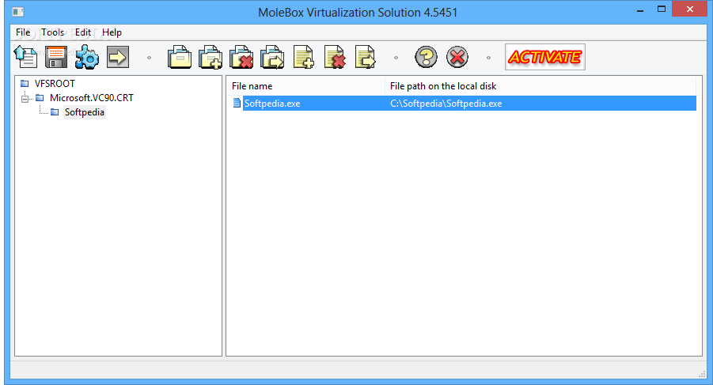The width and height of the screenshot is (713, 385).
Task: Delete folder with the folder red-X icon
Action: [241, 57]
